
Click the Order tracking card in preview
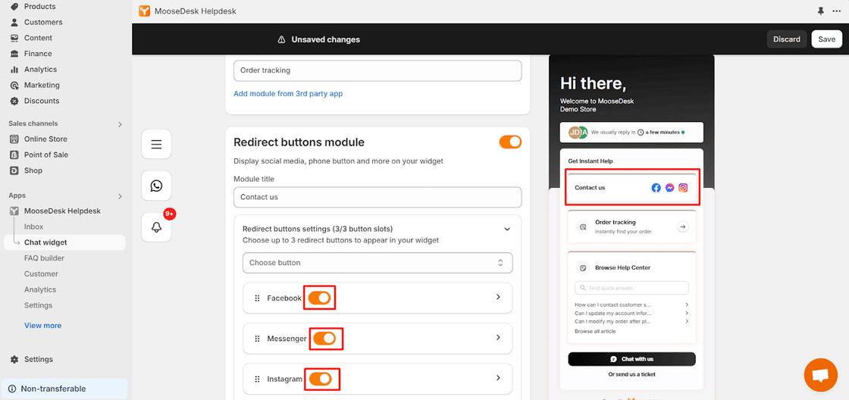click(x=631, y=227)
